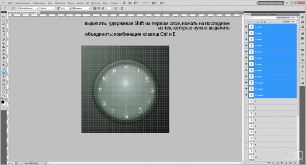Select the Lasso tool

[x=3, y=24]
